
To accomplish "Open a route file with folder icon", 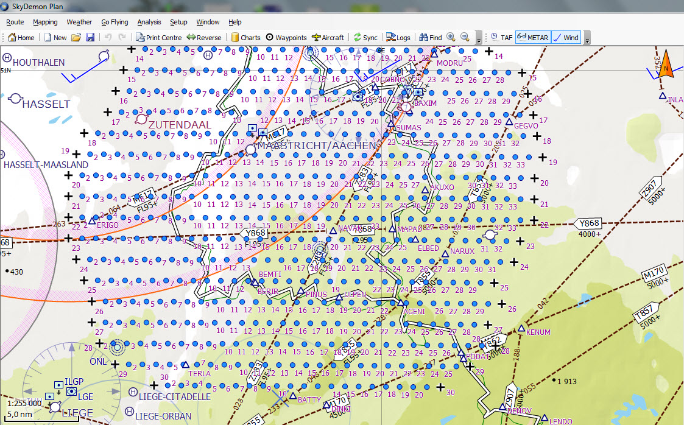I will [76, 37].
